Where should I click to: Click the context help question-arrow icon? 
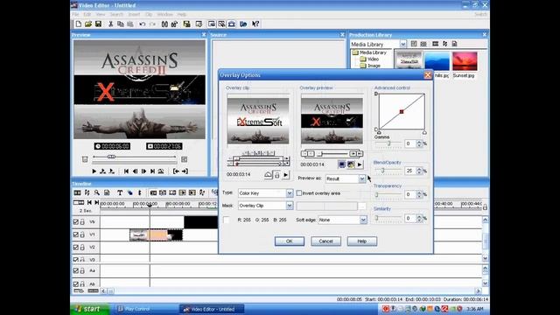tap(255, 24)
